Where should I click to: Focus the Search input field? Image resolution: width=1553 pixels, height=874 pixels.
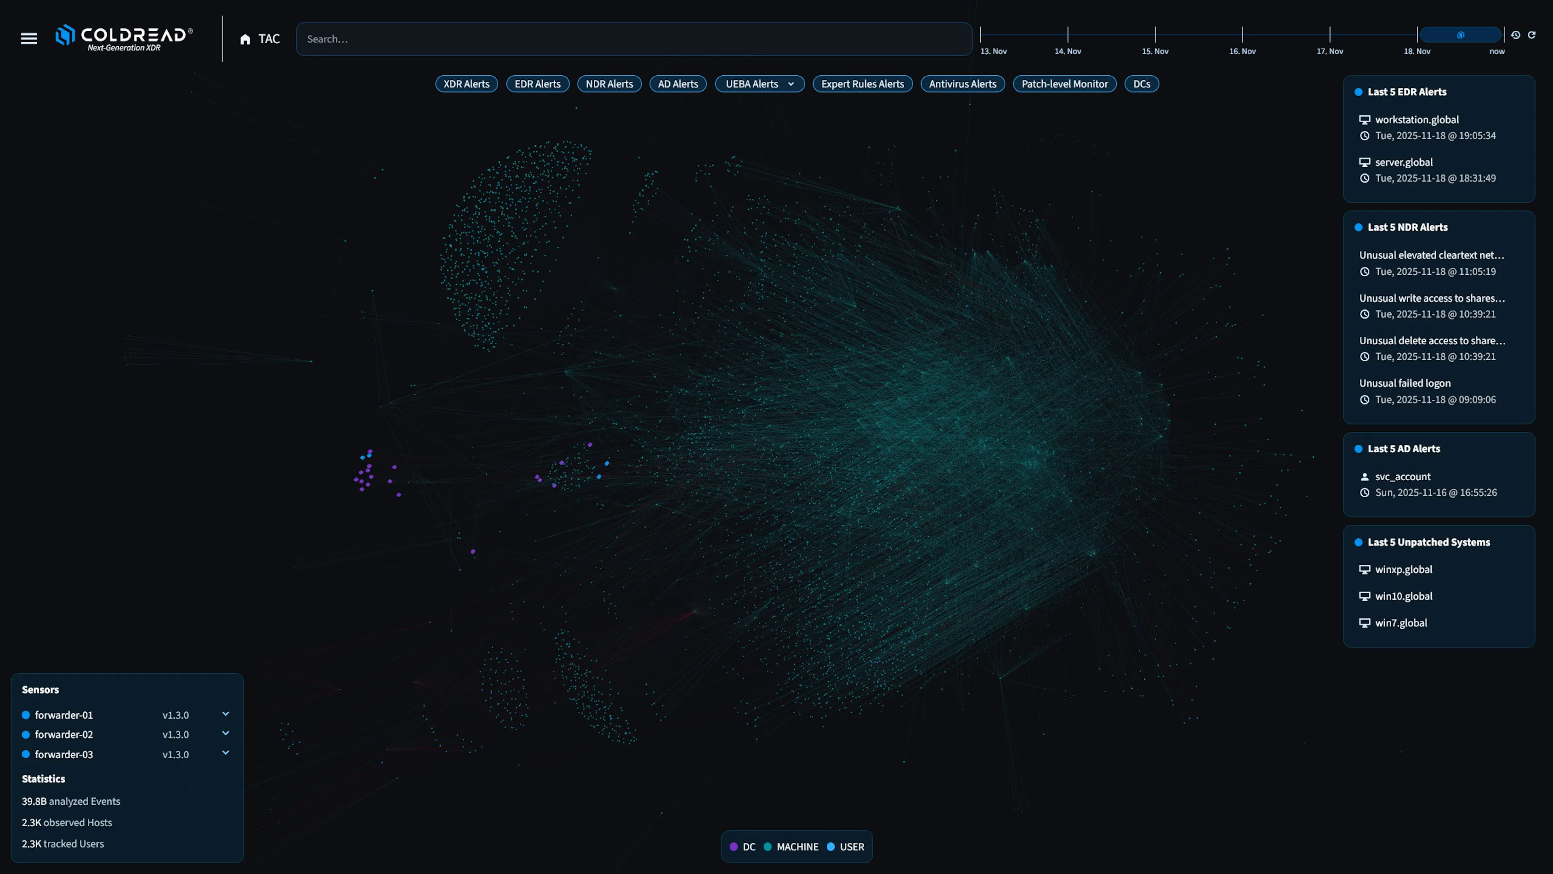click(634, 39)
